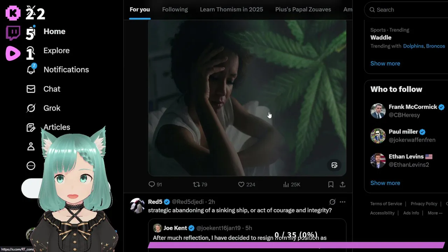Show more trending topics

[x=385, y=63]
